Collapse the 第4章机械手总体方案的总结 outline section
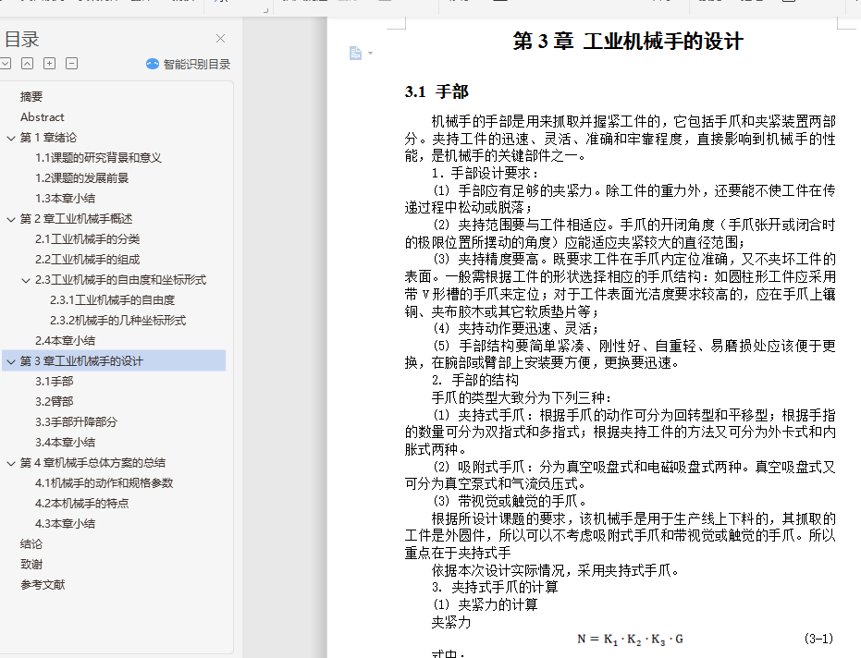This screenshot has width=861, height=658. pos(10,463)
